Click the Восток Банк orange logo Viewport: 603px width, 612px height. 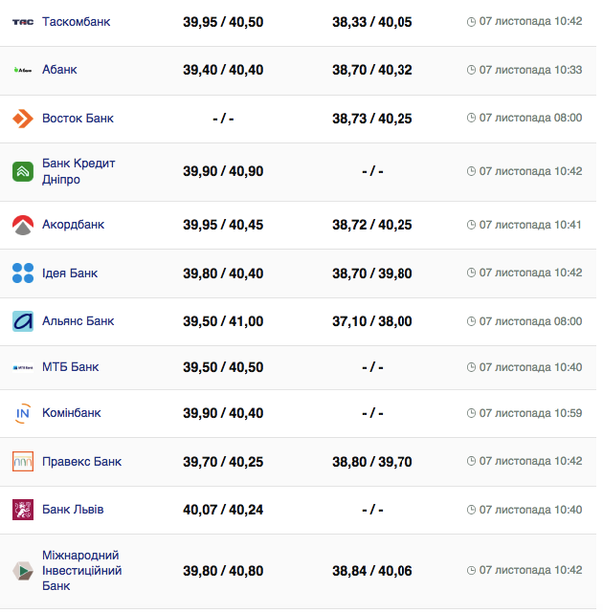23,119
